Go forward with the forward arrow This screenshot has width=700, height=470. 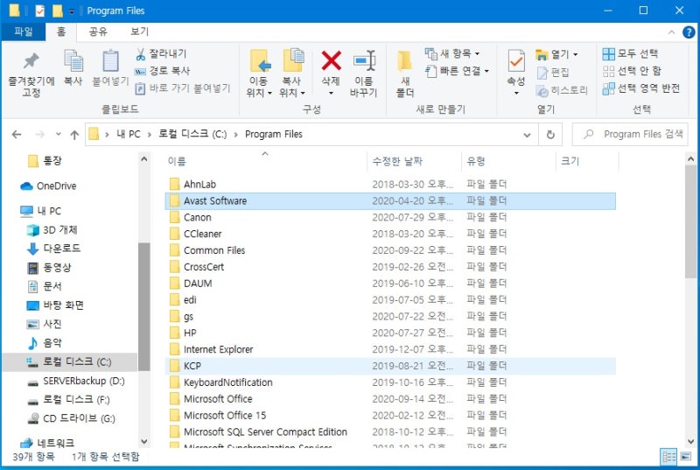39,135
